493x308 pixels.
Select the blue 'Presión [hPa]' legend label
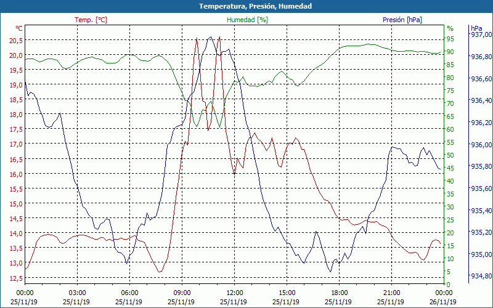click(x=402, y=20)
